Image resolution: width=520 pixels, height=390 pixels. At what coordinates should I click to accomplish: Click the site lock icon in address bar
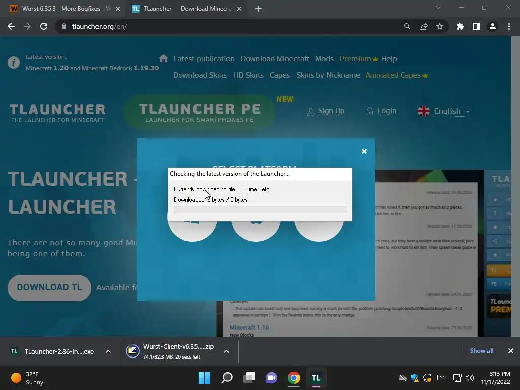(63, 26)
